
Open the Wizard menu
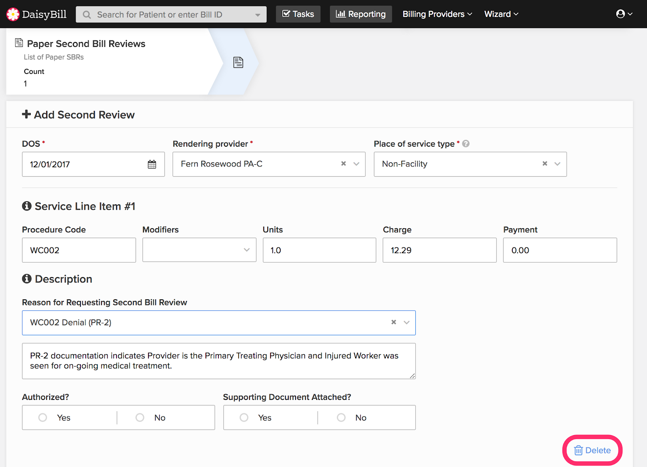point(501,14)
